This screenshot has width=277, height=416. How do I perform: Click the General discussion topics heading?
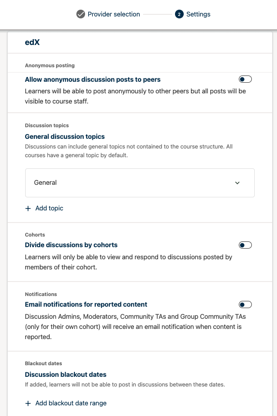point(65,136)
